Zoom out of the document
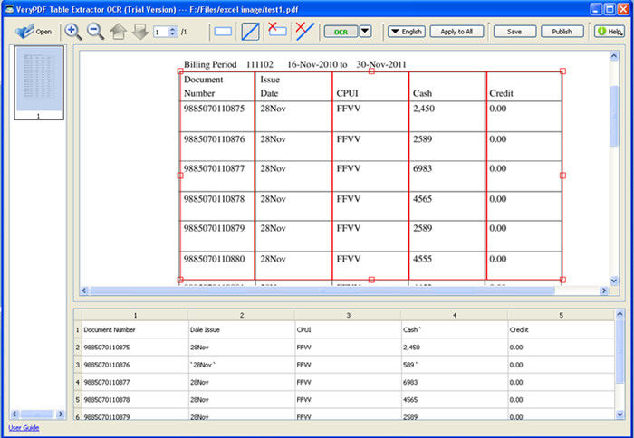634x438 pixels. point(95,32)
